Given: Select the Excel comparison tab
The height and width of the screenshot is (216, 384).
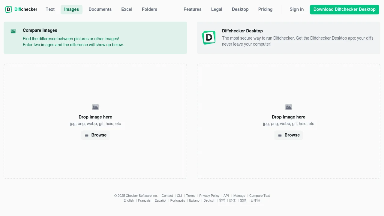Looking at the screenshot, I should pyautogui.click(x=127, y=9).
